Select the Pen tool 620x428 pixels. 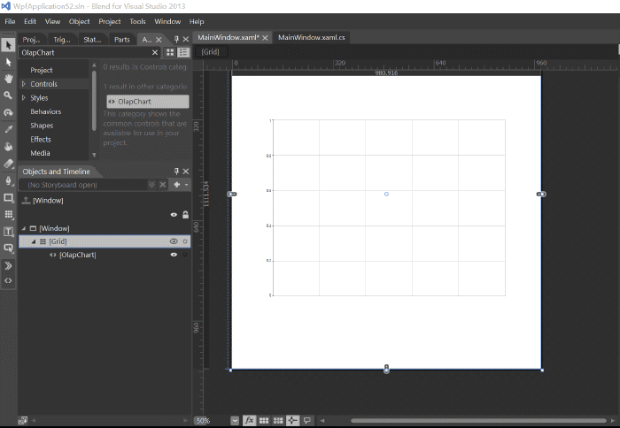pos(8,180)
